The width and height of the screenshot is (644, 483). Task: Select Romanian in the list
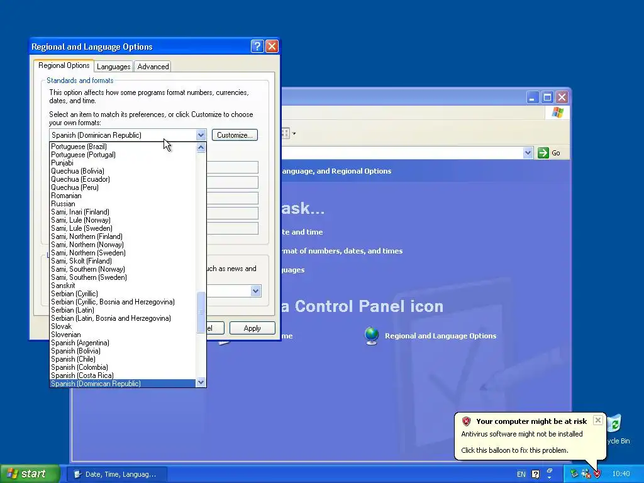coord(123,196)
